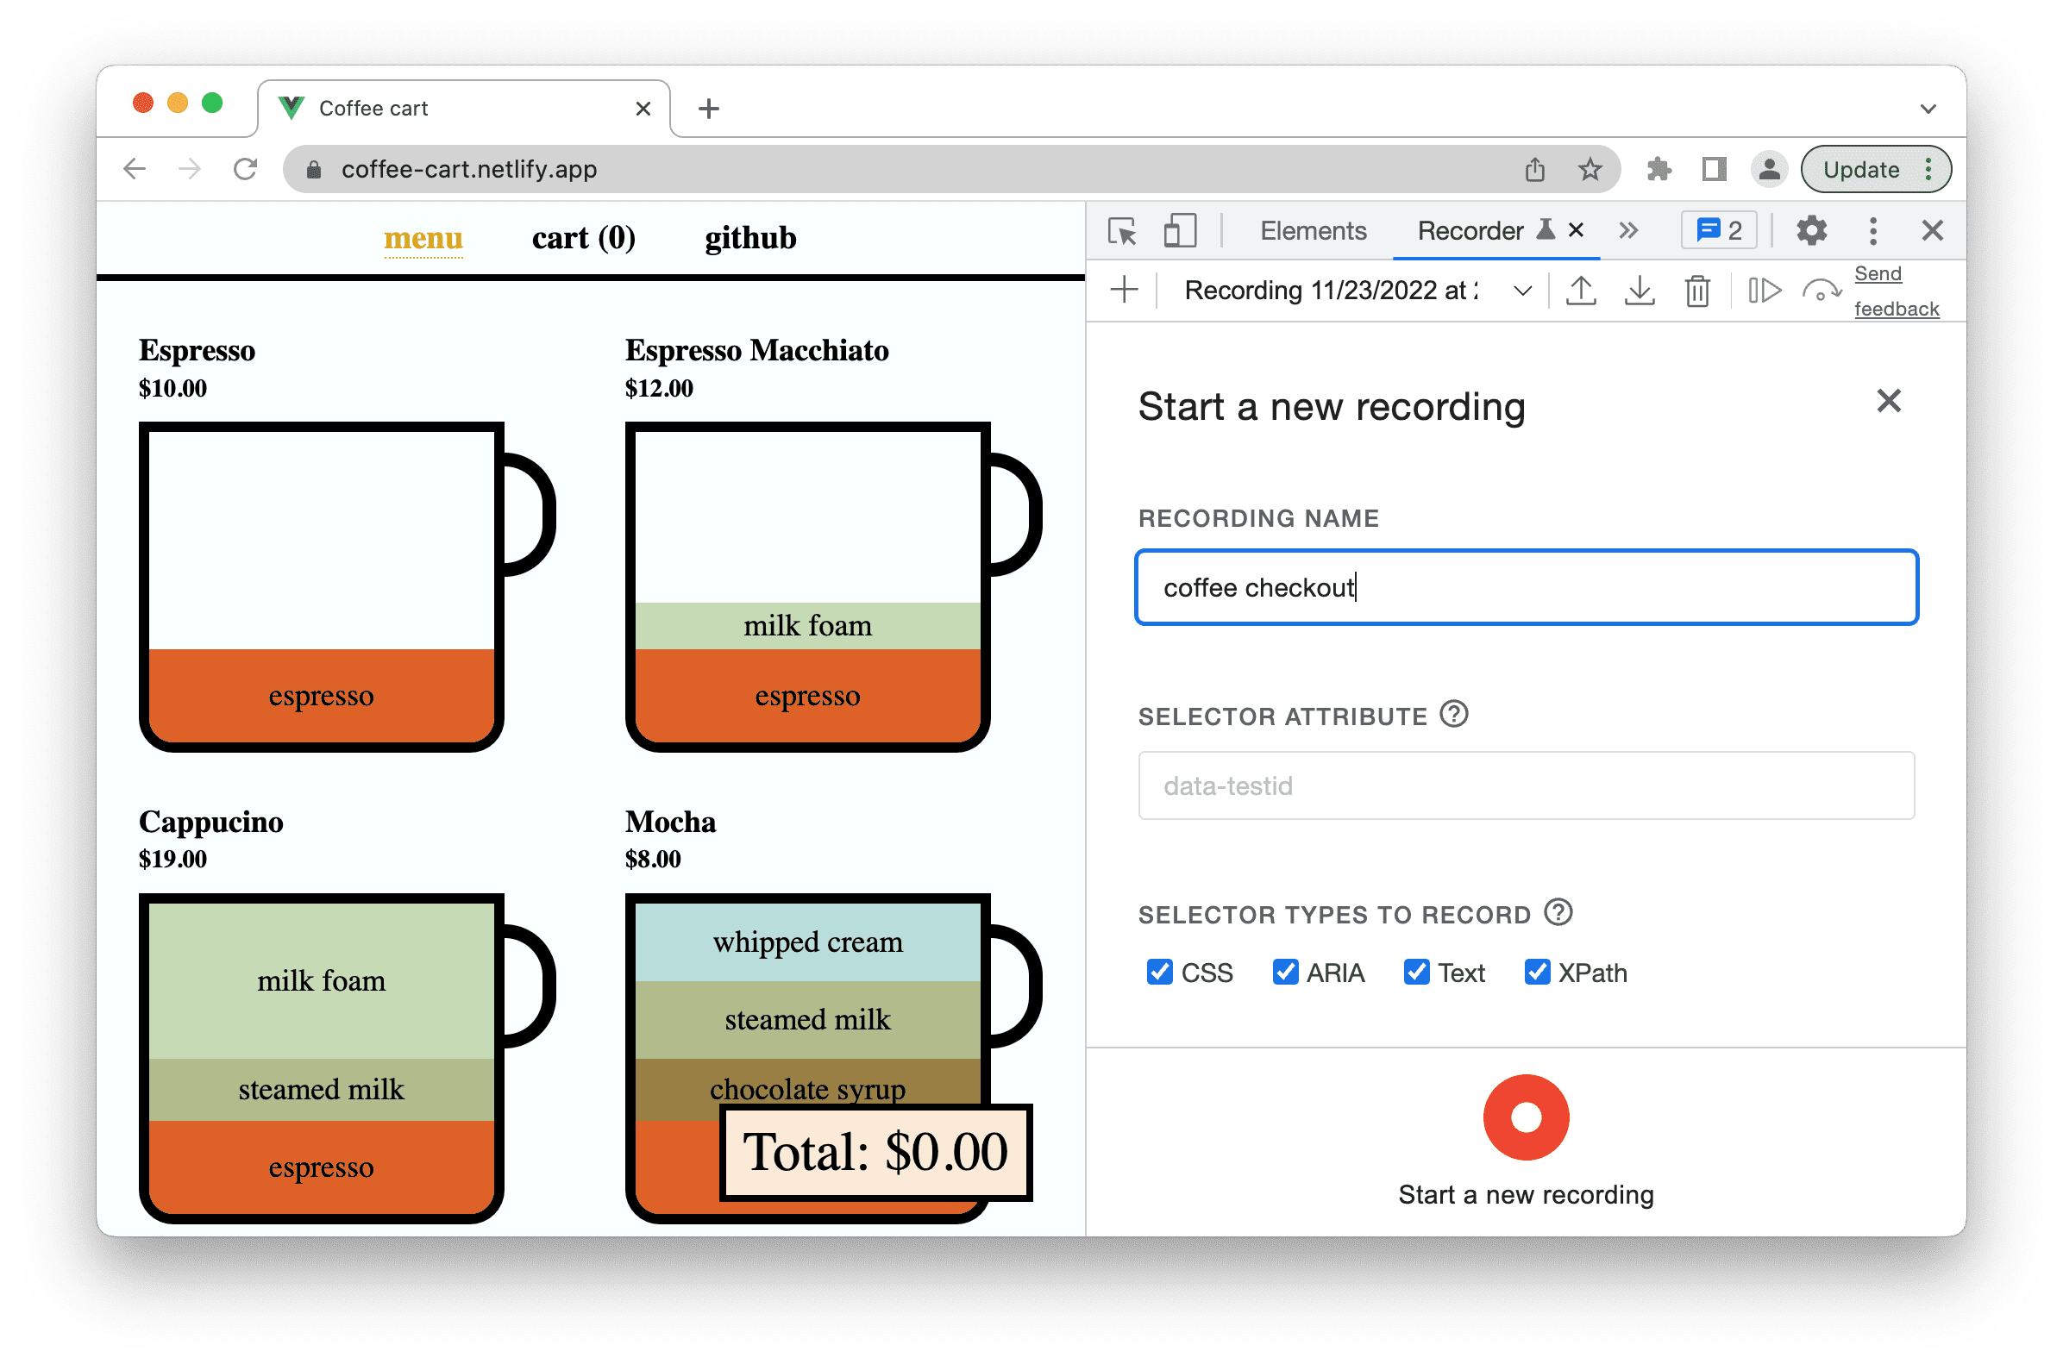This screenshot has width=2063, height=1364.
Task: Click the step-through recording icon
Action: click(1766, 292)
